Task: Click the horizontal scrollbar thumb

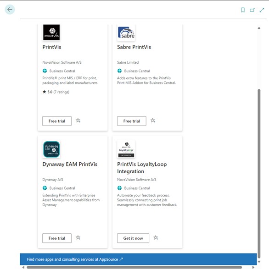Action: coord(134,267)
